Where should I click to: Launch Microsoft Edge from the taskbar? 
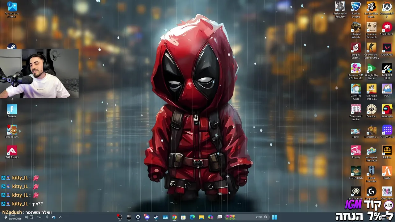coord(192,217)
